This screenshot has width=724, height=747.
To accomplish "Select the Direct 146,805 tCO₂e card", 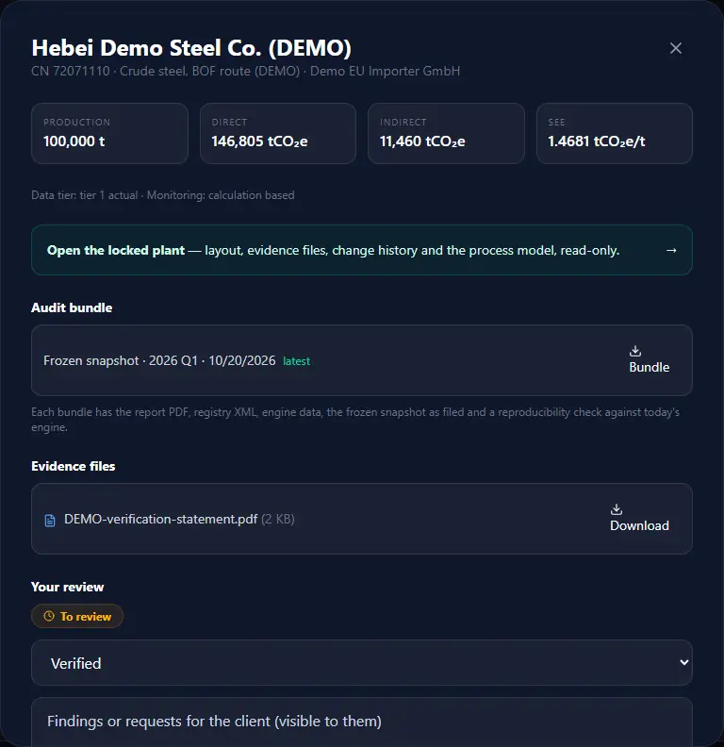I will point(278,133).
